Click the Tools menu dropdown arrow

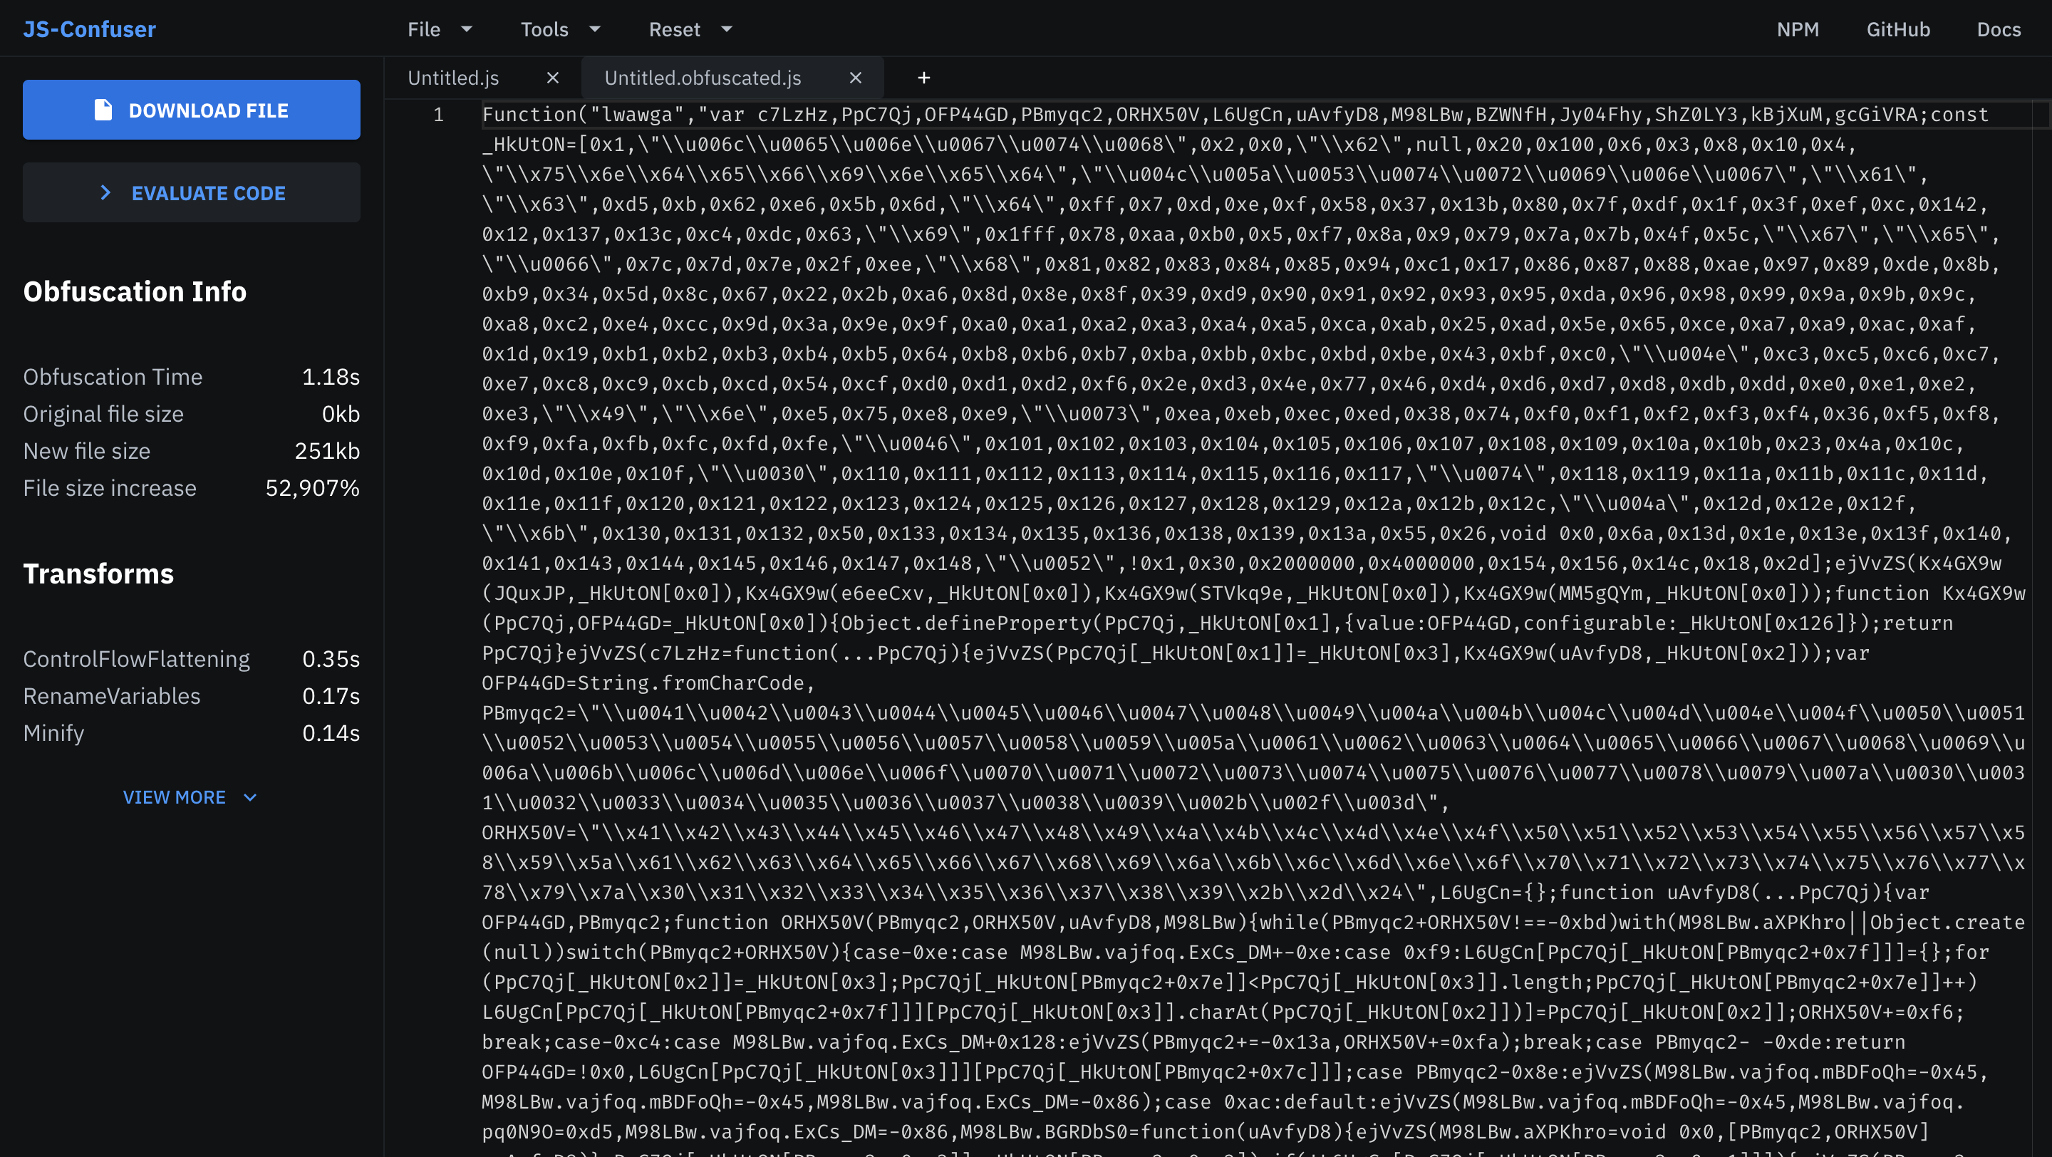click(x=594, y=29)
